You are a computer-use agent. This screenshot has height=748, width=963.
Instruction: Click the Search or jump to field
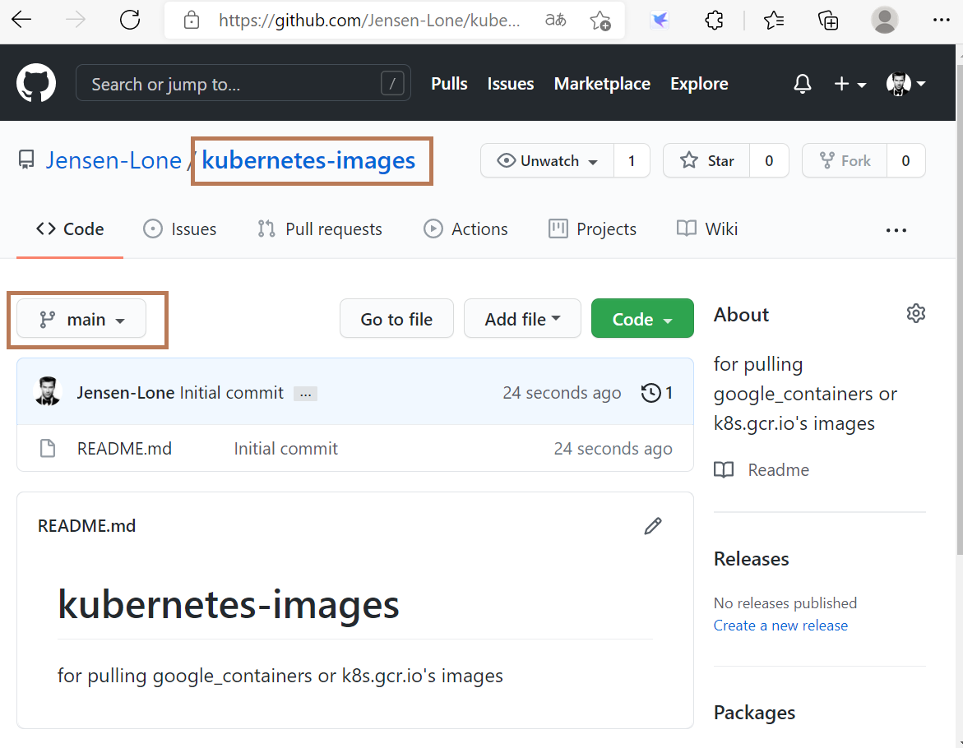243,83
